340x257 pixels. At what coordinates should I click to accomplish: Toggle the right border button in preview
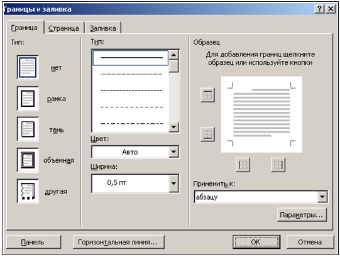pos(278,165)
